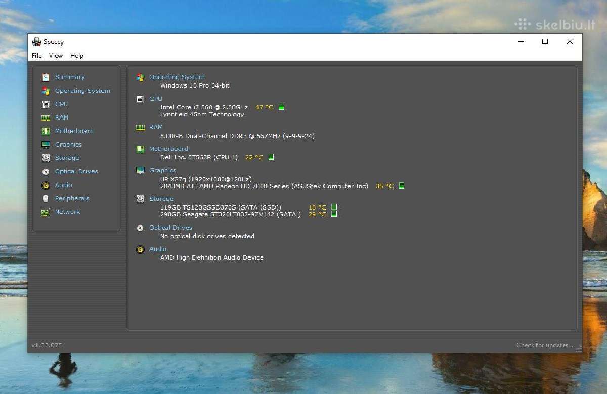The image size is (607, 394).
Task: Click the Speccy app icon in title bar
Action: point(36,42)
